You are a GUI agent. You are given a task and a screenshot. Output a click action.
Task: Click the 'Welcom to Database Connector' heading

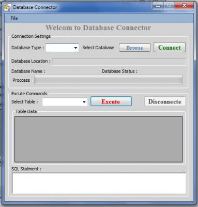(x=98, y=28)
